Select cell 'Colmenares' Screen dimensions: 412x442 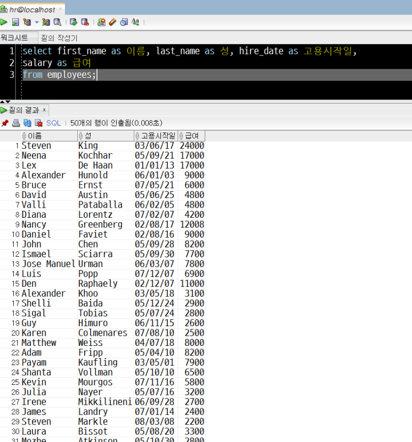[x=106, y=333]
